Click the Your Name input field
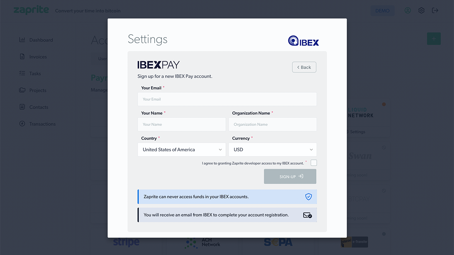The width and height of the screenshot is (454, 255). (x=182, y=124)
